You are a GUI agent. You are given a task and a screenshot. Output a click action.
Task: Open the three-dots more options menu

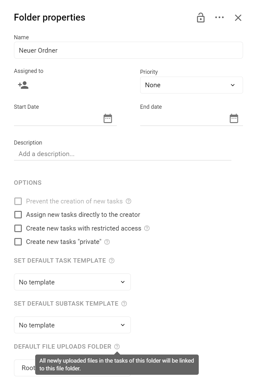point(220,17)
